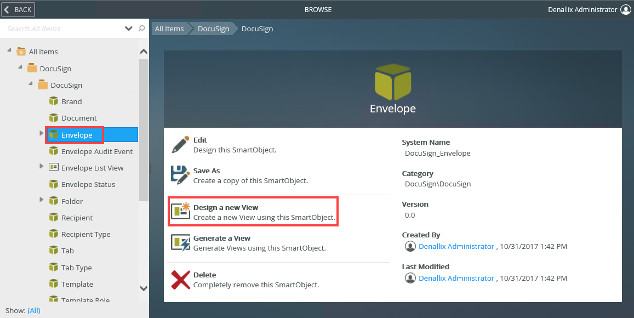The image size is (634, 318).
Task: Go to All Items breadcrumb
Action: click(169, 29)
